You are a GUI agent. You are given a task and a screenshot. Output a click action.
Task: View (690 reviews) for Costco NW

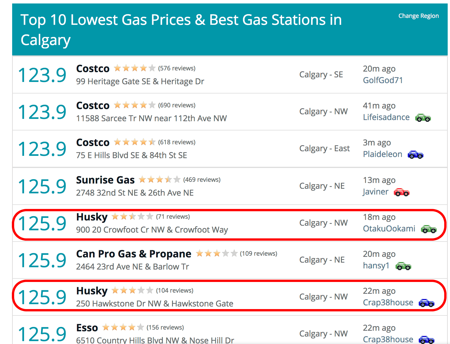click(x=177, y=105)
